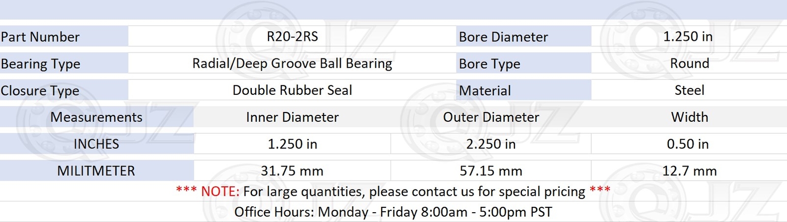
Task: Select the 2.250 in outer diameter value
Action: pyautogui.click(x=491, y=144)
